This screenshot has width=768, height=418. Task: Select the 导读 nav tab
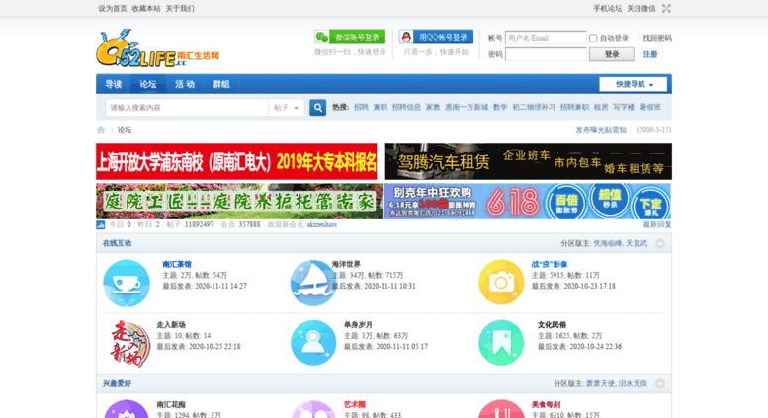coord(114,84)
